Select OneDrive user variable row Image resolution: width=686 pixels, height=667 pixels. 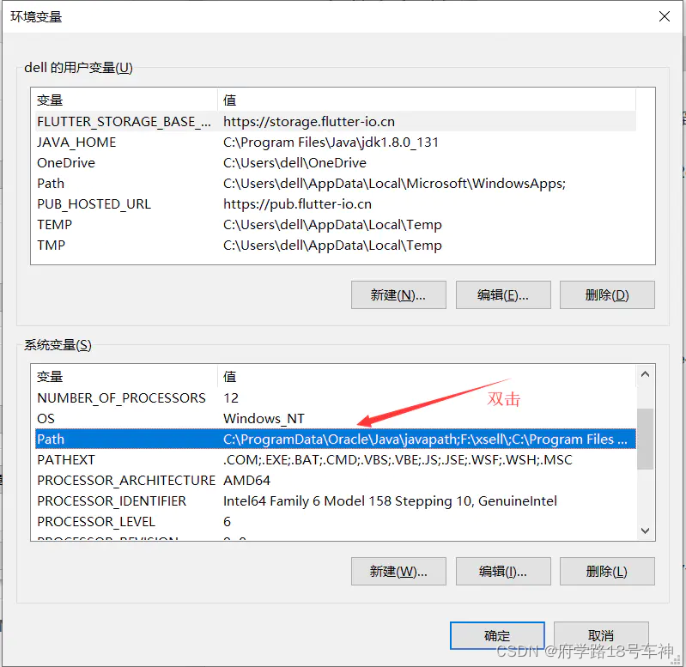[x=336, y=163]
